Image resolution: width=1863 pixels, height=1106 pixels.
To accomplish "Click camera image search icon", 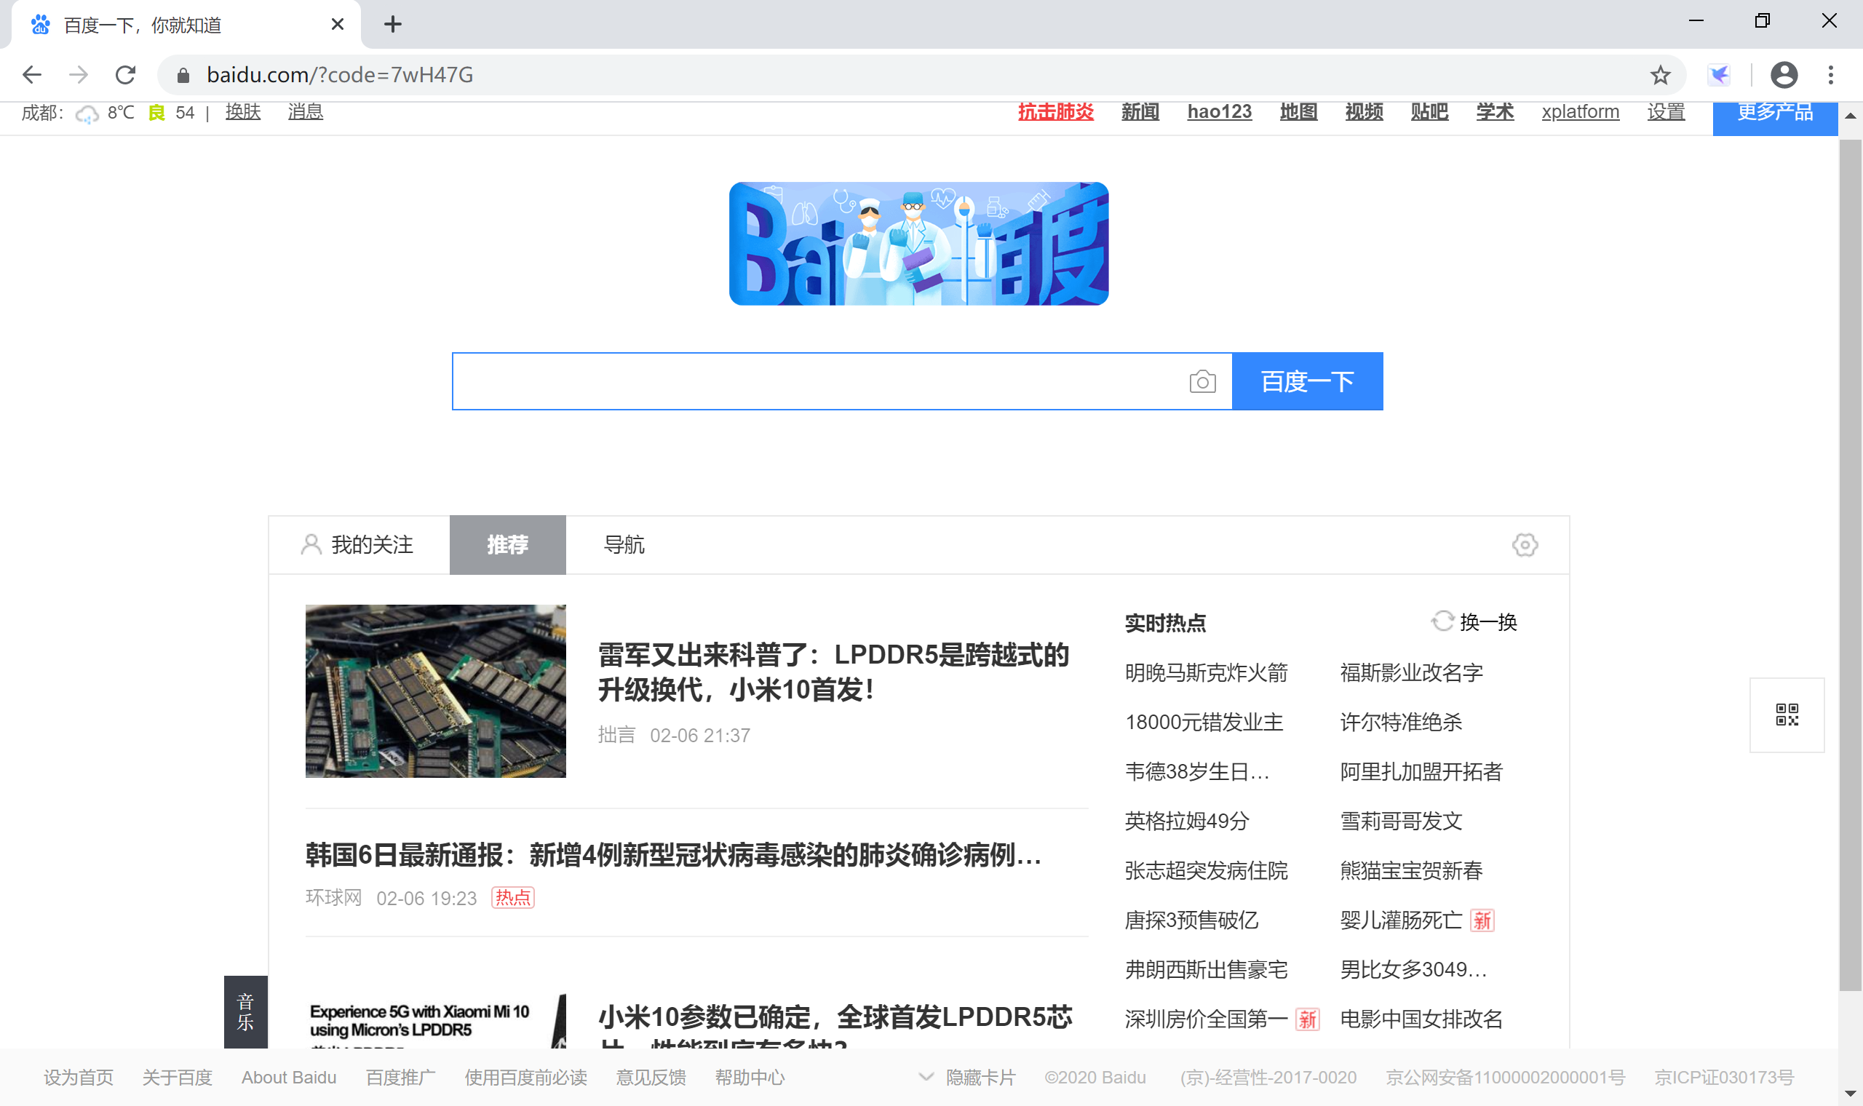I will coord(1202,381).
